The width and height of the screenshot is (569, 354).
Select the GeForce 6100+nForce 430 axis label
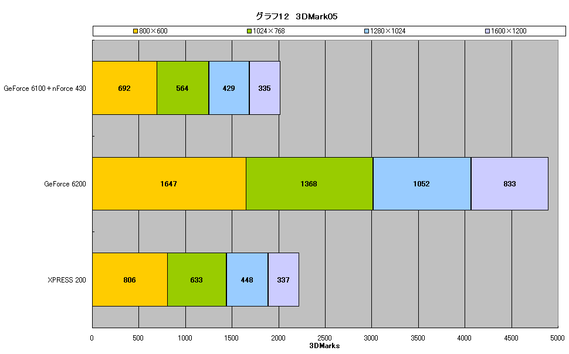45,88
